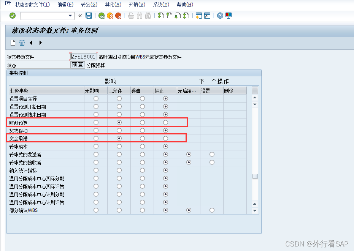Click the Print icon
This screenshot has width=354, height=251.
131,16
